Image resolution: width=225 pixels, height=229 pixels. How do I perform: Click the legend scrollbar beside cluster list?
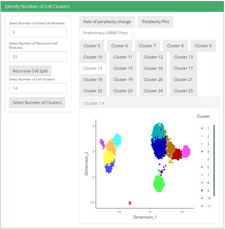[x=214, y=160]
